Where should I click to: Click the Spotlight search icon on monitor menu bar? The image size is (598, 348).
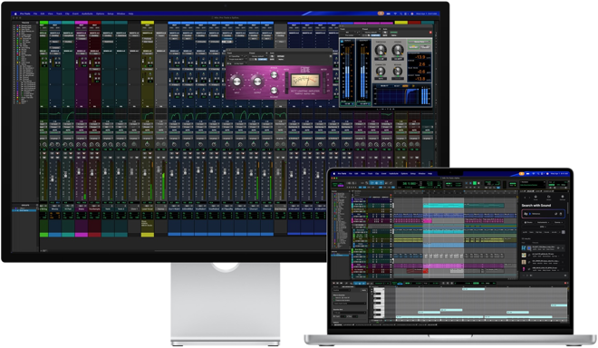(x=400, y=14)
